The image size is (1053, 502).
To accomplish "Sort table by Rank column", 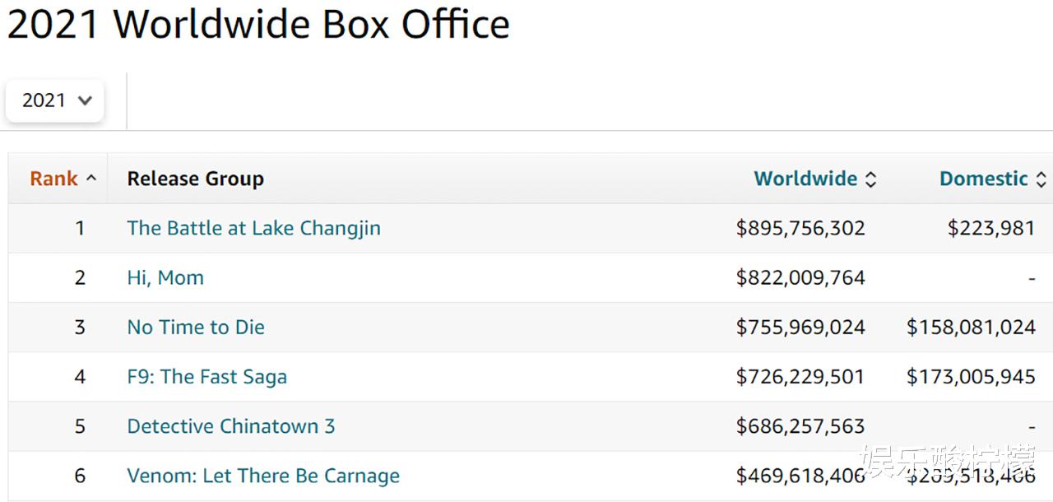I will pyautogui.click(x=90, y=179).
